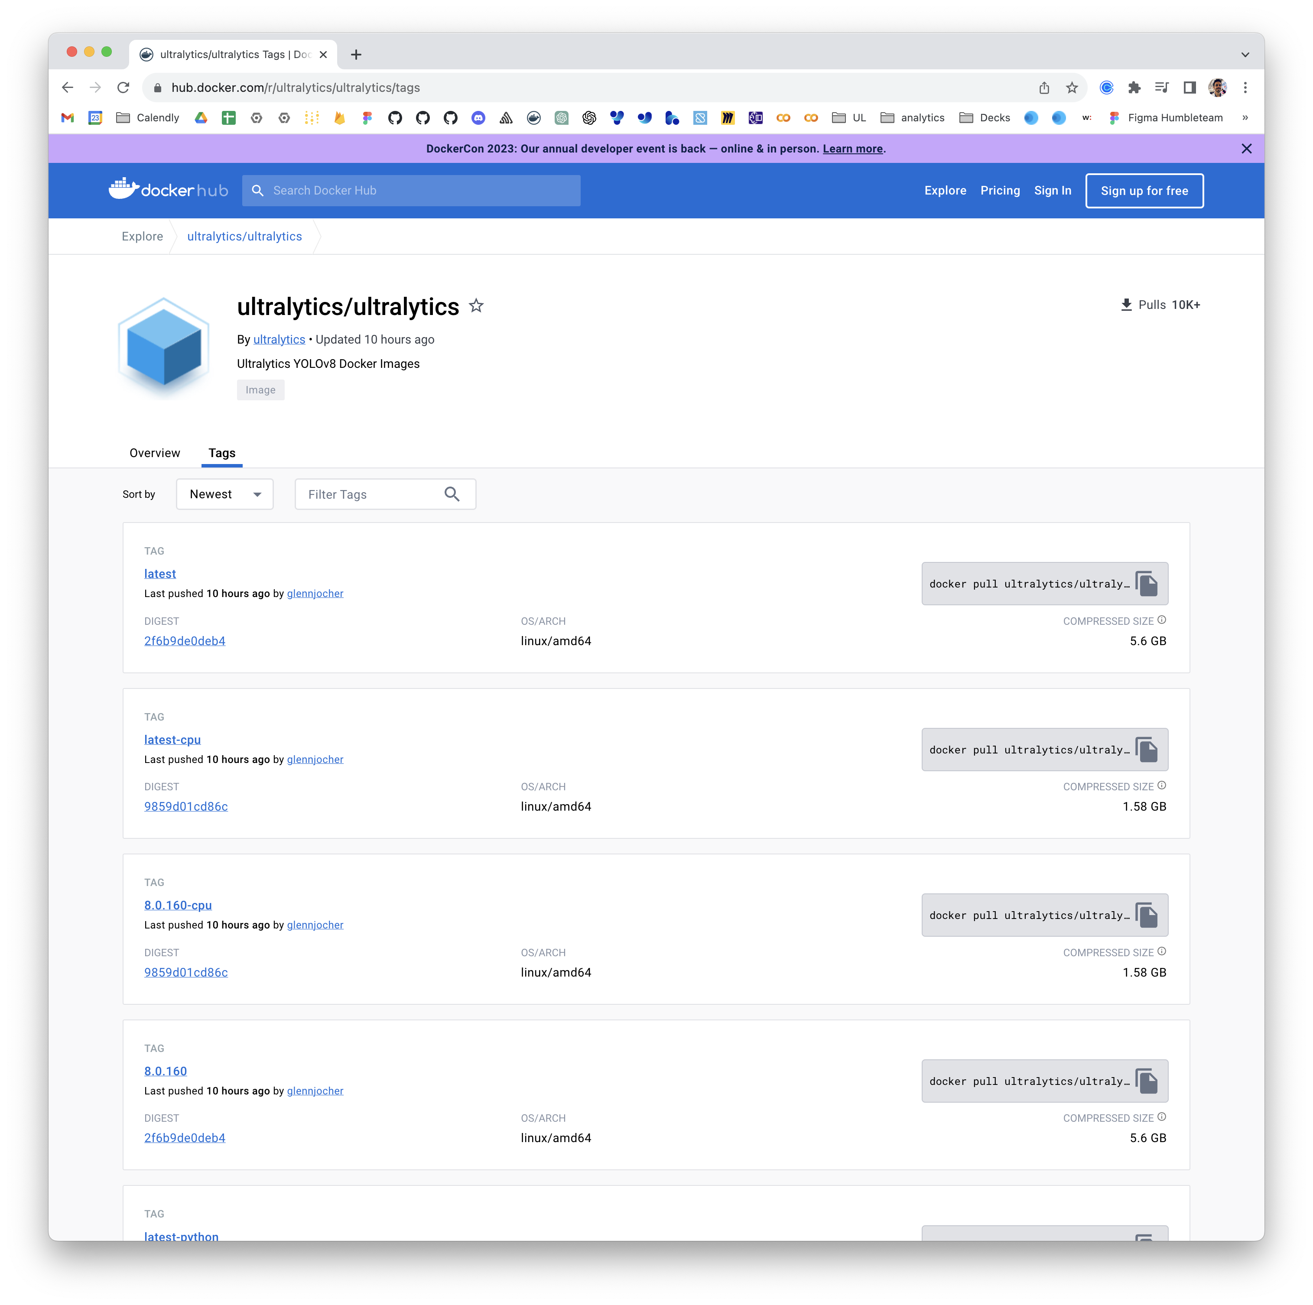Open the Docker Hub home via logo
The width and height of the screenshot is (1313, 1305).
(x=168, y=190)
